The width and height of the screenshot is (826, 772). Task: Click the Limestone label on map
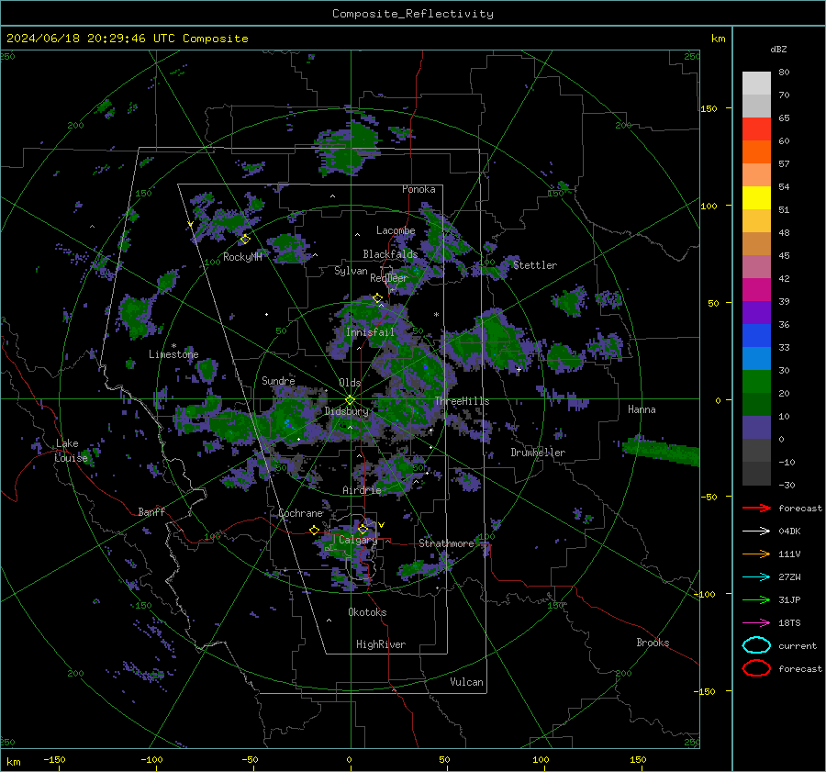click(173, 354)
